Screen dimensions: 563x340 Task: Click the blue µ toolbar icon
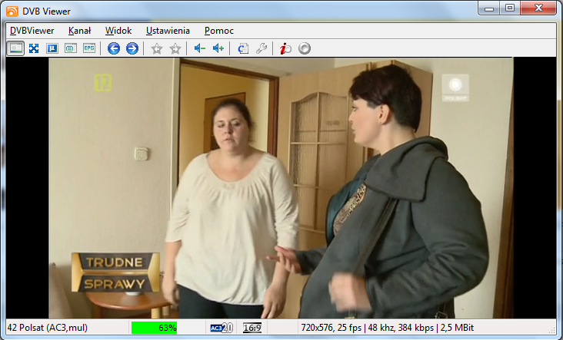click(x=52, y=48)
